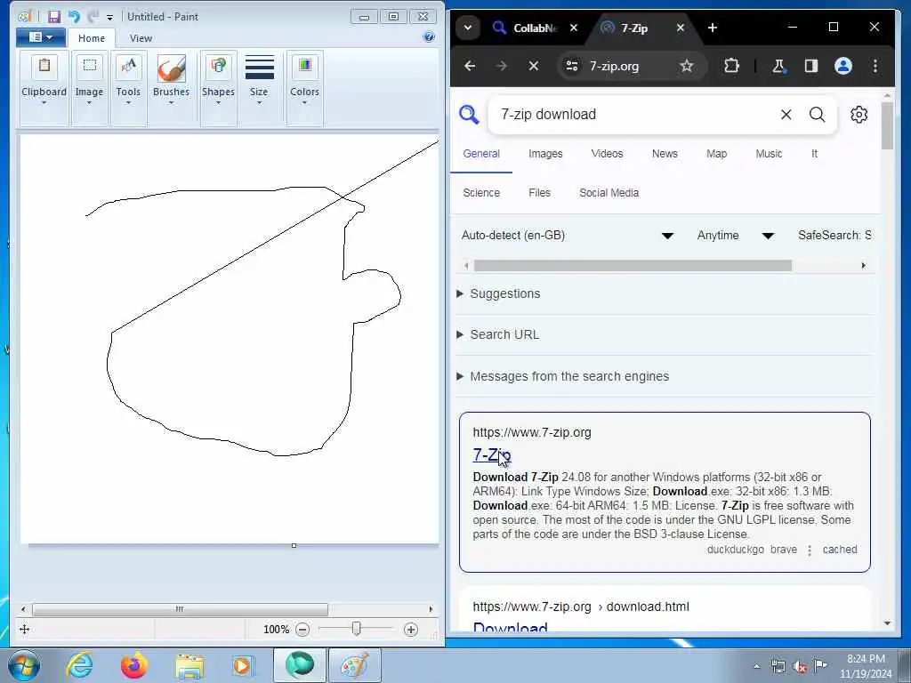Stop page loading in browser

(x=534, y=66)
